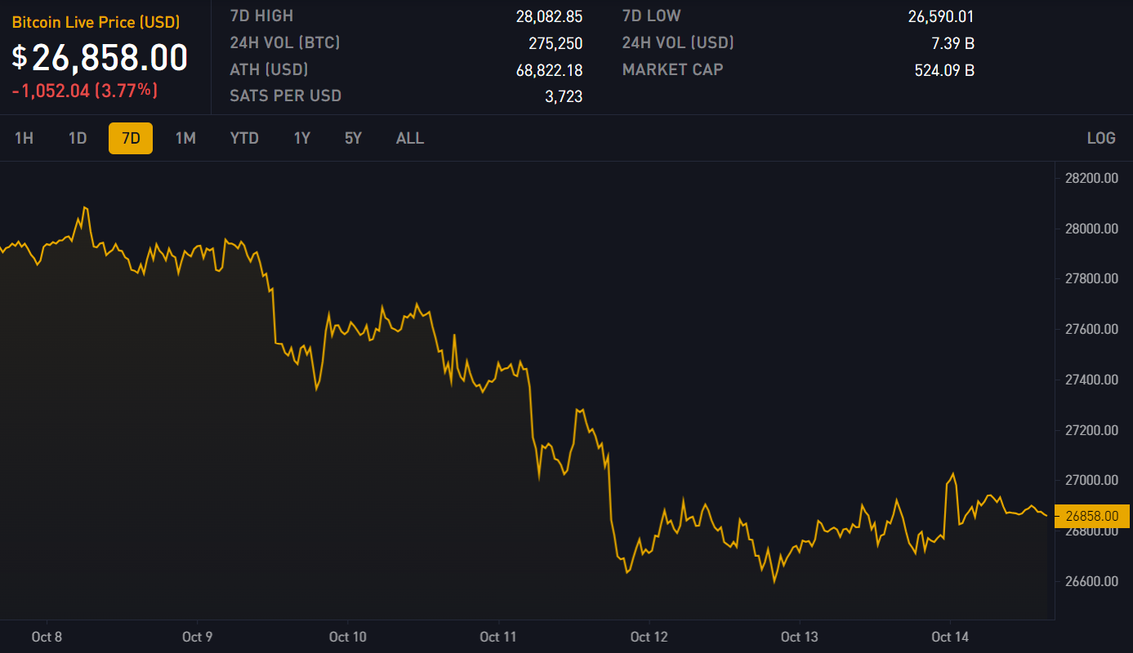The width and height of the screenshot is (1133, 653).
Task: Click the red -1,052.04 (3.77%) change
Action: (x=85, y=91)
